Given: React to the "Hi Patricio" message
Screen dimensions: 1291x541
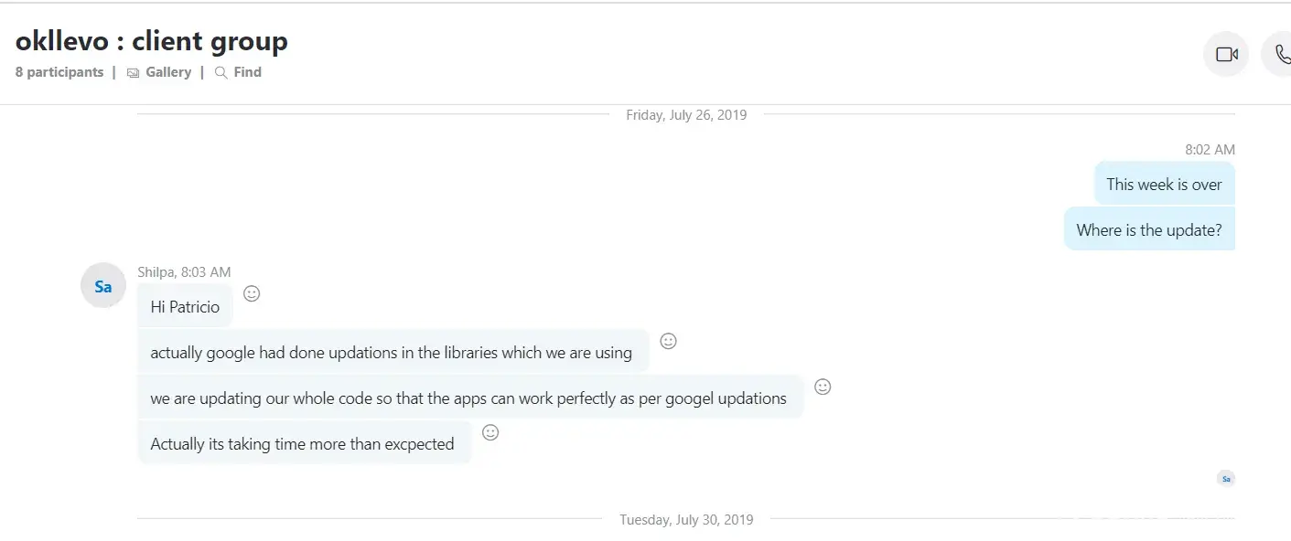Looking at the screenshot, I should 252,293.
